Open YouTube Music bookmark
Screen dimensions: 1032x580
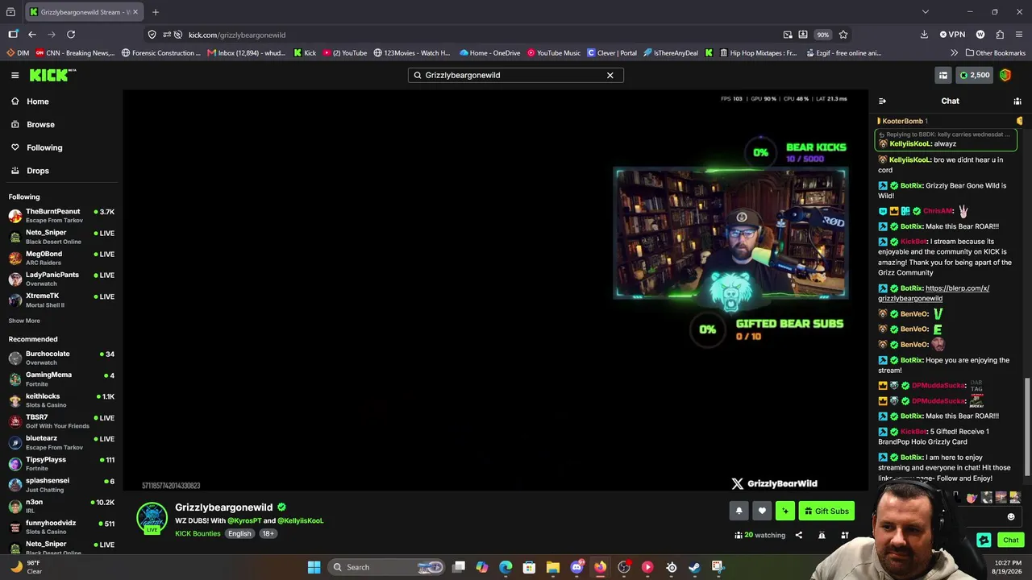[x=554, y=53]
